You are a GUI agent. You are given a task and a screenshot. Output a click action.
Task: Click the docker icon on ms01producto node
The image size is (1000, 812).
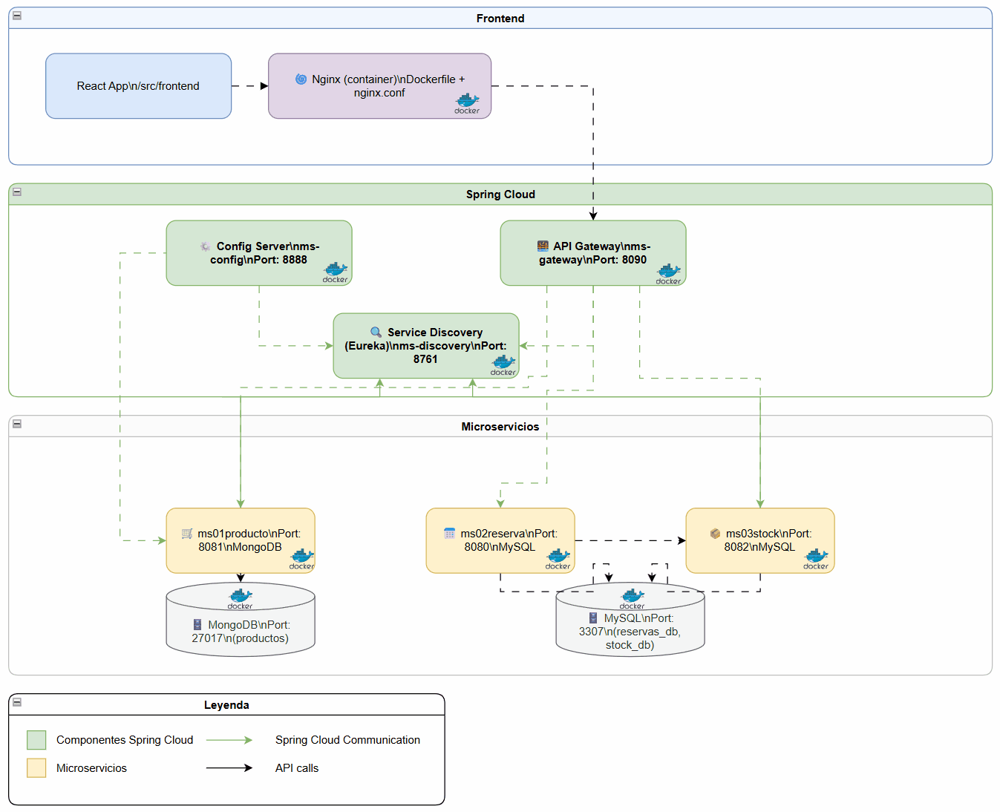(301, 559)
